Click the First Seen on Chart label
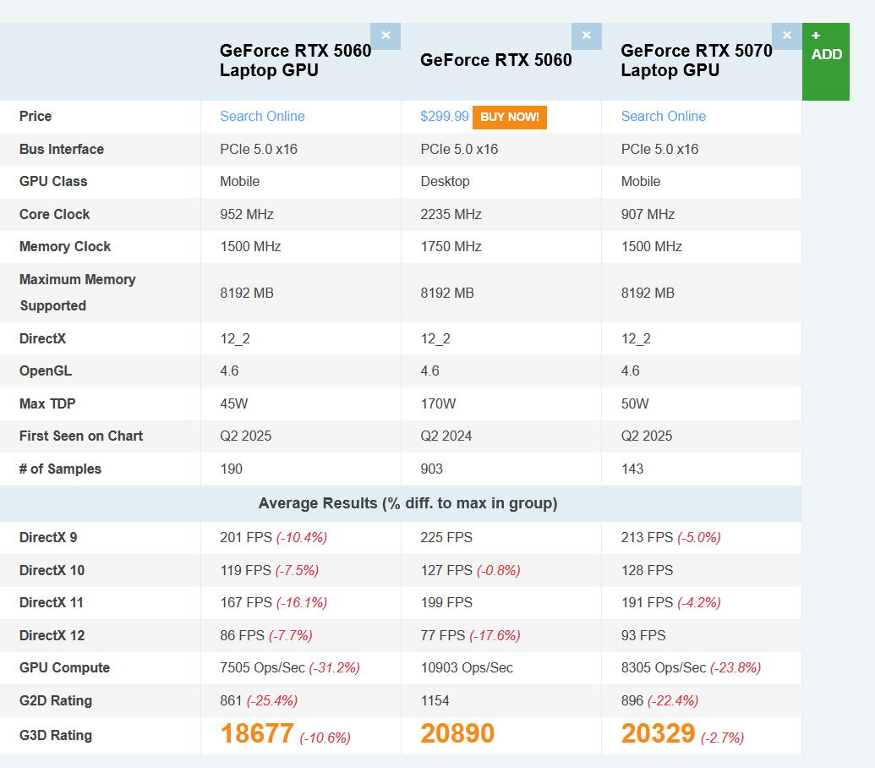Image resolution: width=875 pixels, height=768 pixels. (x=81, y=436)
